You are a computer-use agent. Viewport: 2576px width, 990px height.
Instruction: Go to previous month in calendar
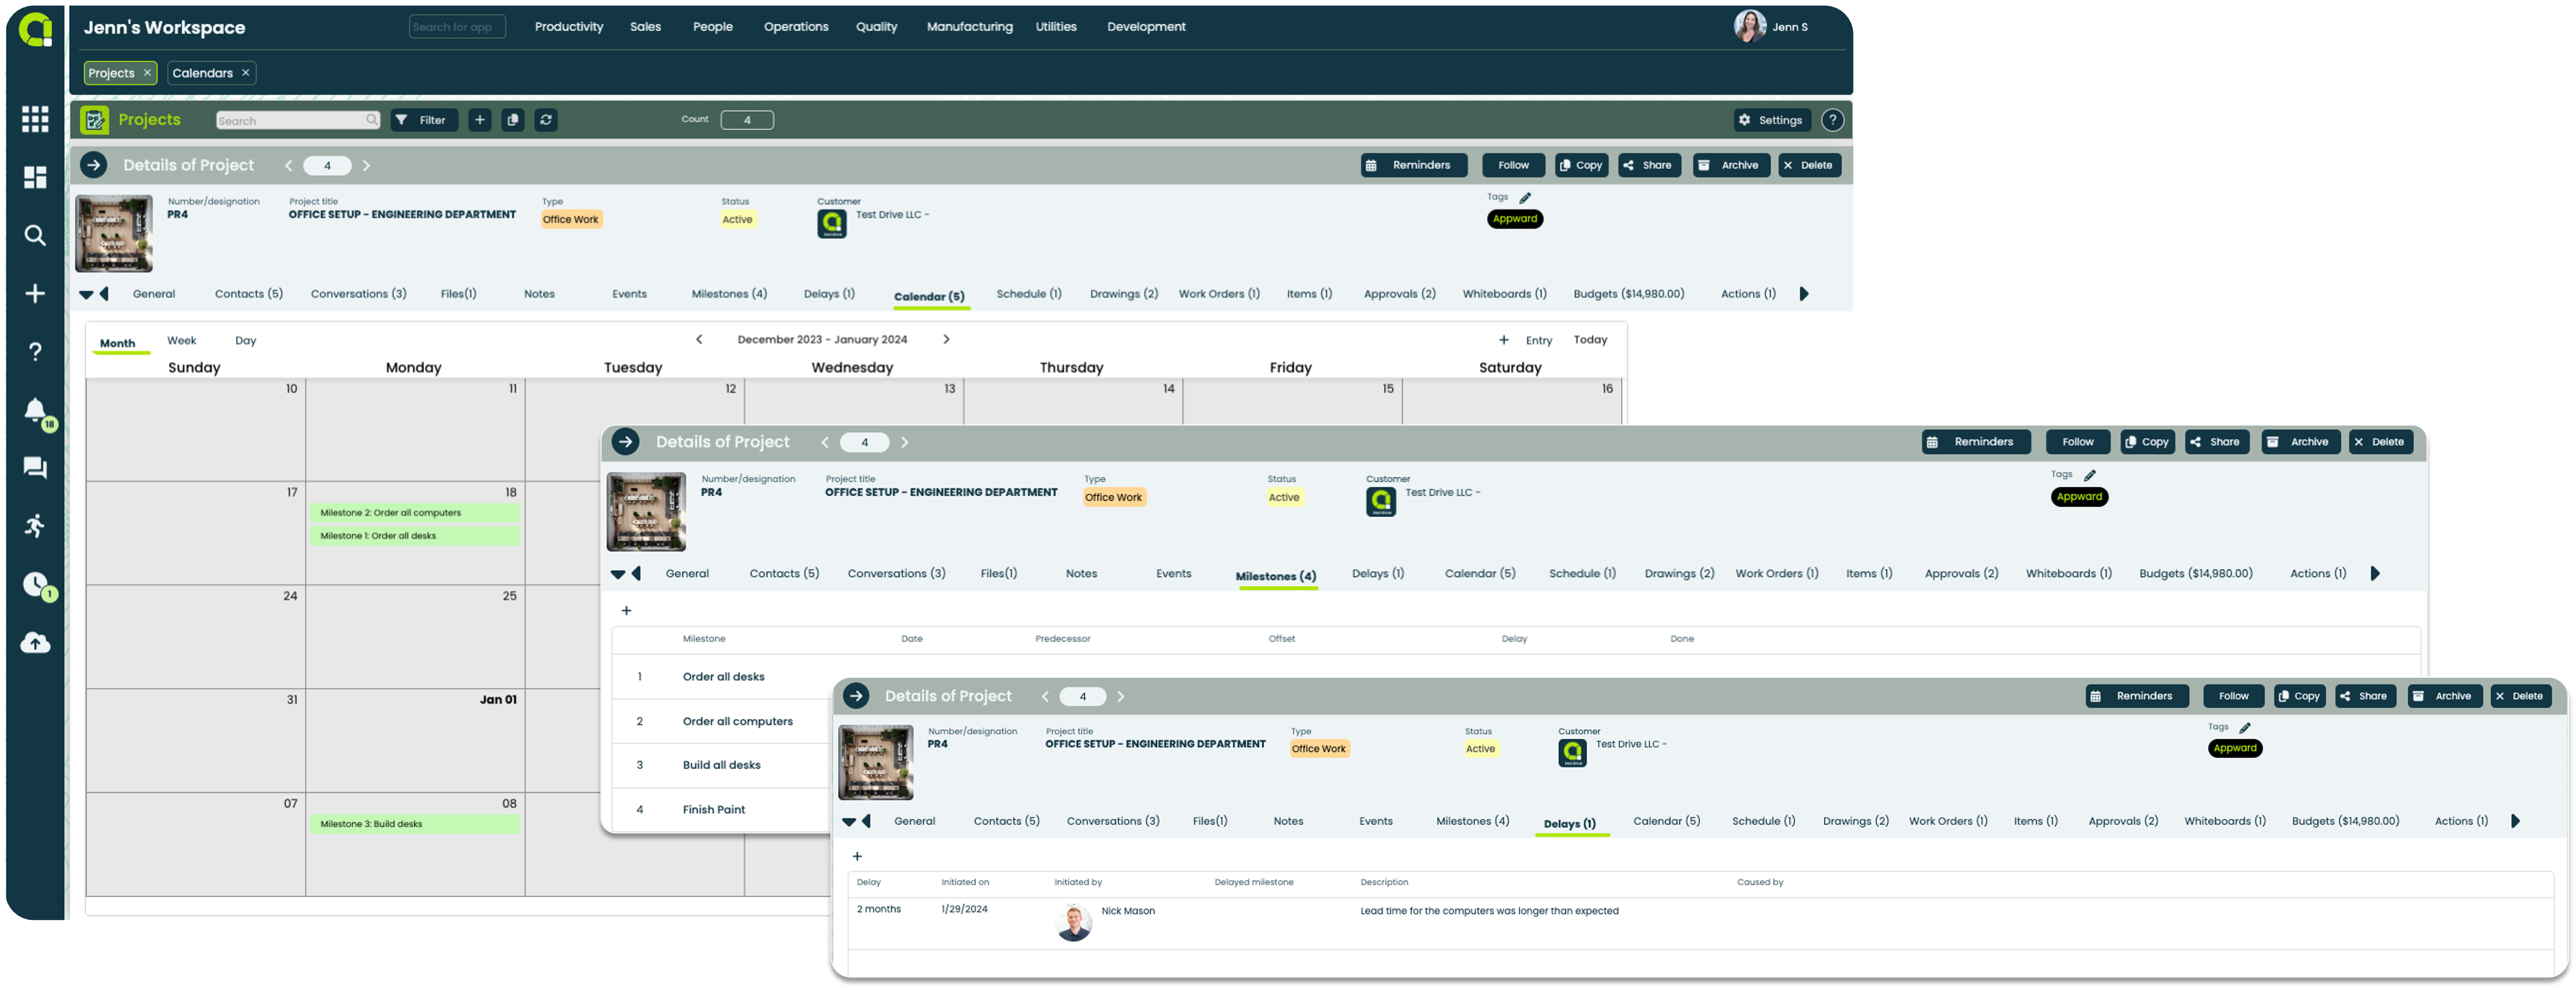(x=699, y=340)
